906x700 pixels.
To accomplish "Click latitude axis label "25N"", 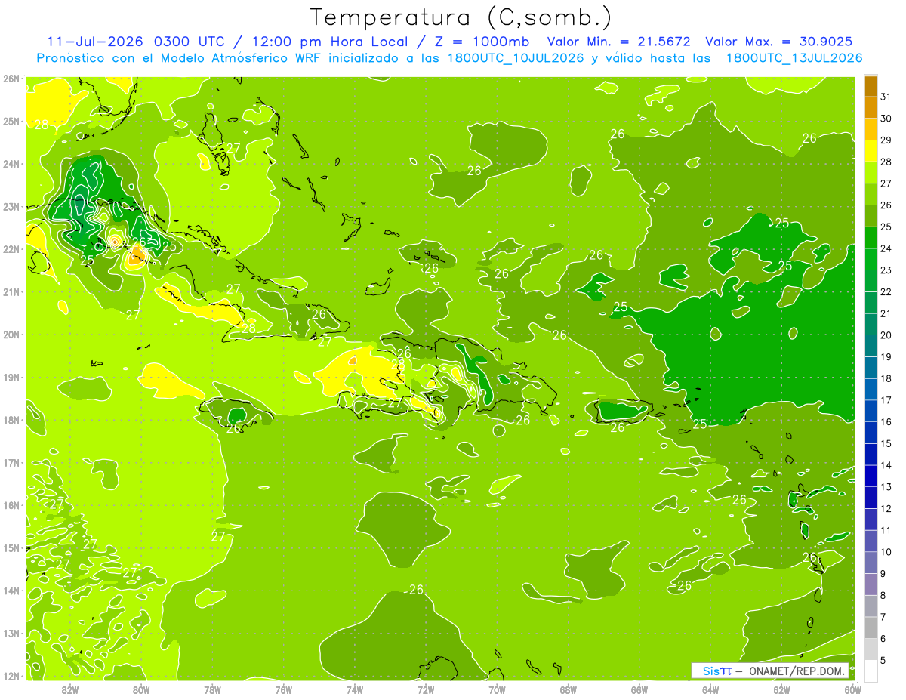I will pos(11,122).
